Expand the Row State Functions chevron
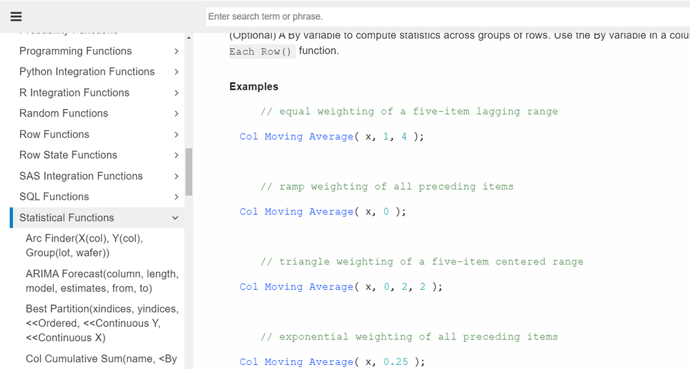Screen dimensions: 690x369 click(x=176, y=155)
